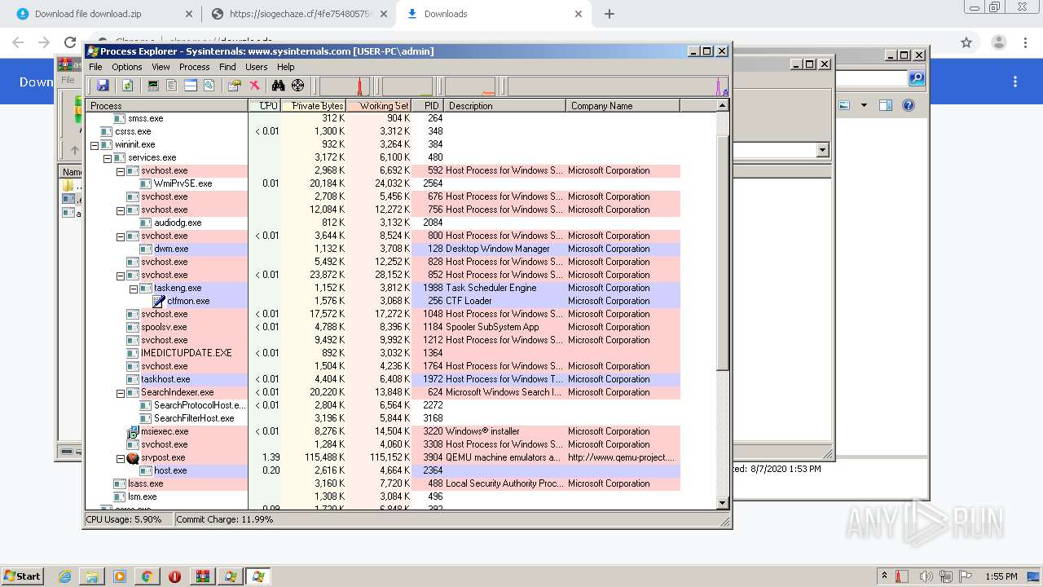The image size is (1043, 587).
Task: Collapse the wininit.exe tree node
Action: [x=95, y=145]
